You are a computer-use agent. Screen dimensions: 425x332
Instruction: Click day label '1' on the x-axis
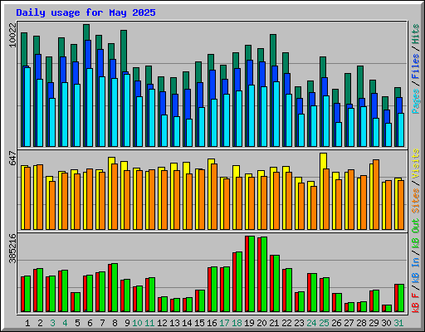point(27,323)
